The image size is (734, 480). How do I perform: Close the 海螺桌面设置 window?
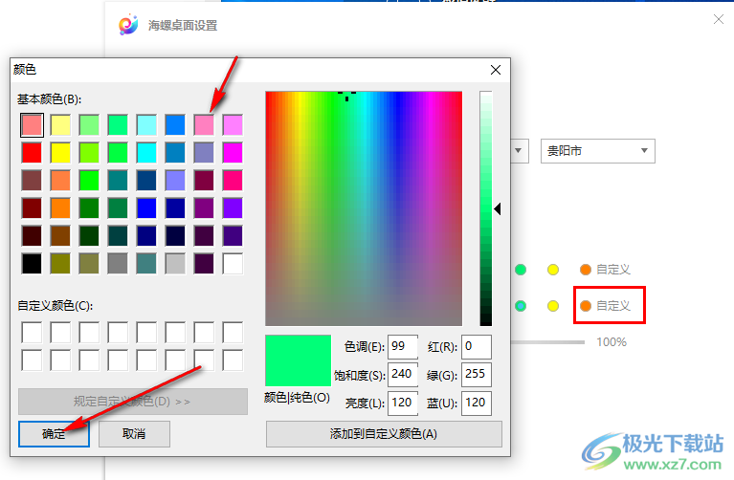coord(718,19)
